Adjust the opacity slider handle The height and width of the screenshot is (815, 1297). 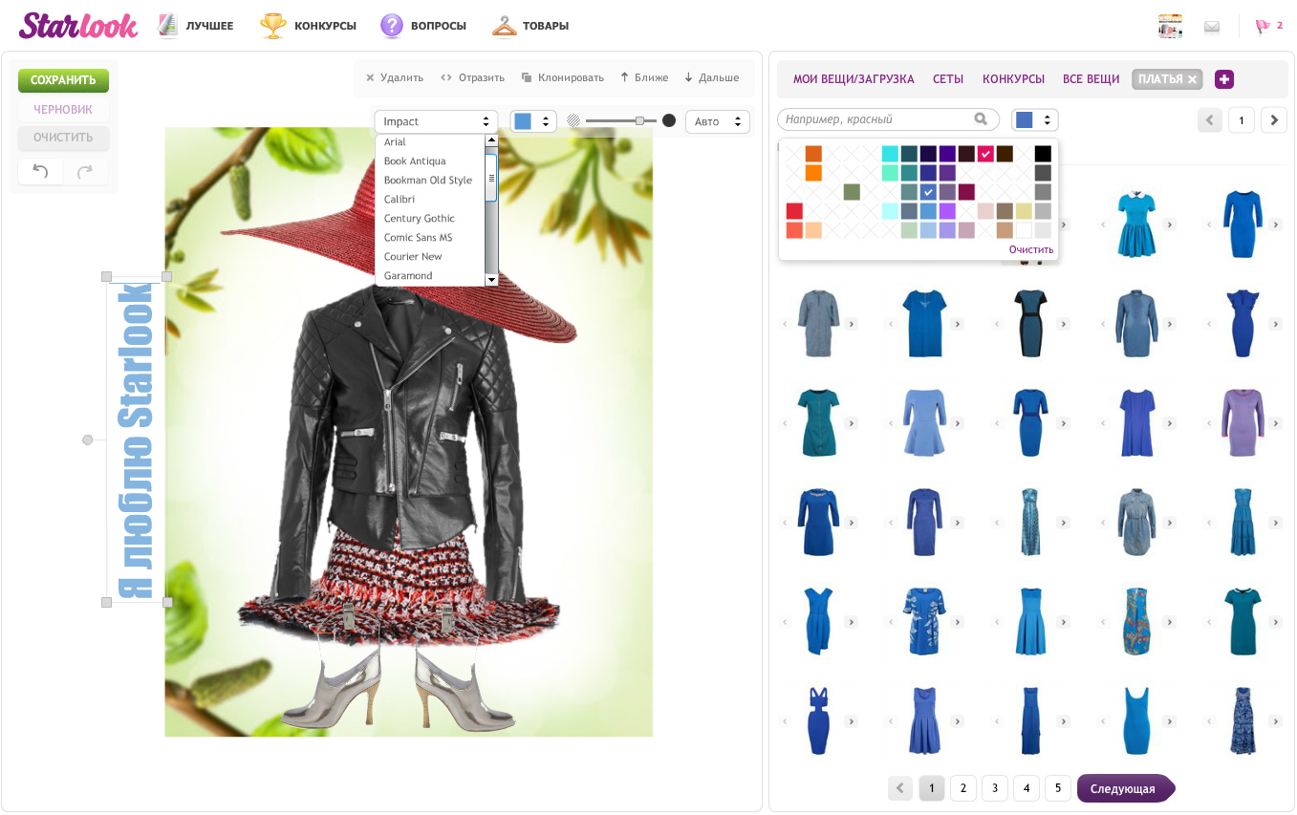click(x=639, y=120)
